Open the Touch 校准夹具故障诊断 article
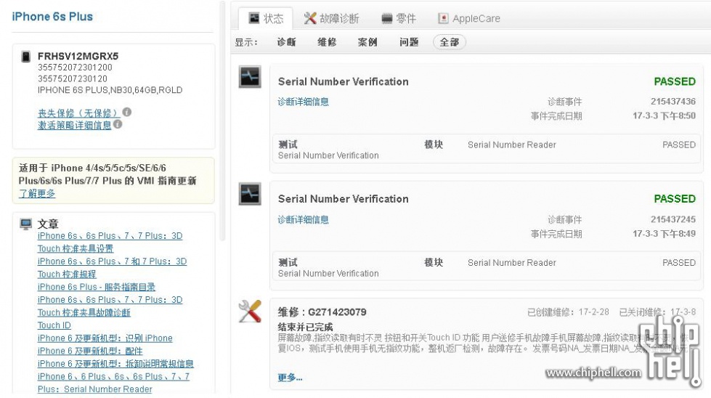711x398 pixels. point(84,313)
